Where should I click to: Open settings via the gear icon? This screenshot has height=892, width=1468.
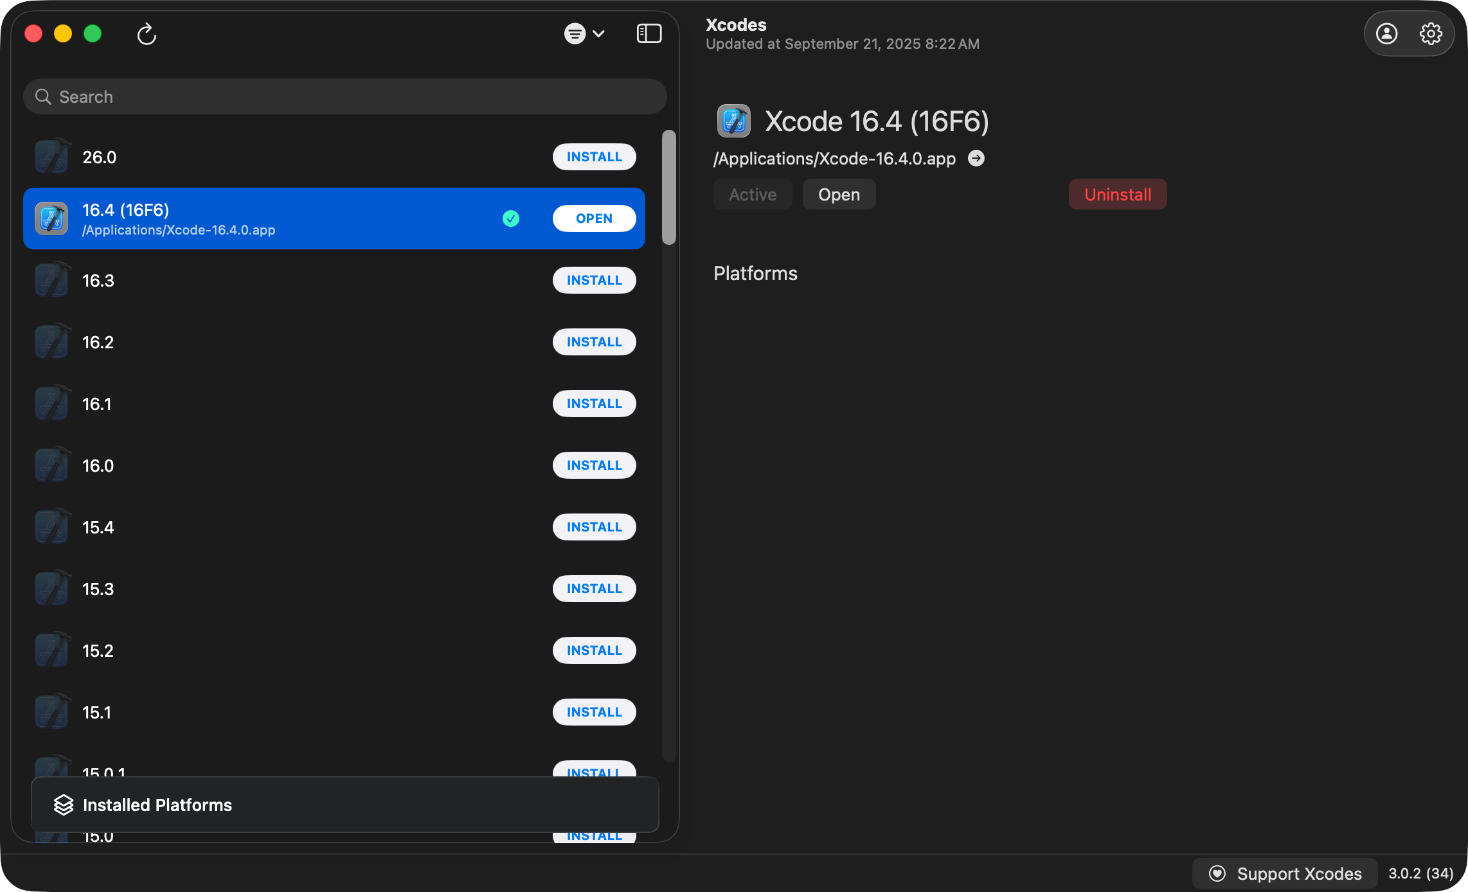coord(1431,33)
